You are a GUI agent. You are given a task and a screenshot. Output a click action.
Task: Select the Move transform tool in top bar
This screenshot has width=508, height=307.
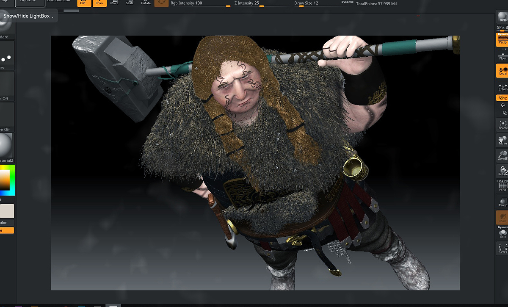coord(114,2)
